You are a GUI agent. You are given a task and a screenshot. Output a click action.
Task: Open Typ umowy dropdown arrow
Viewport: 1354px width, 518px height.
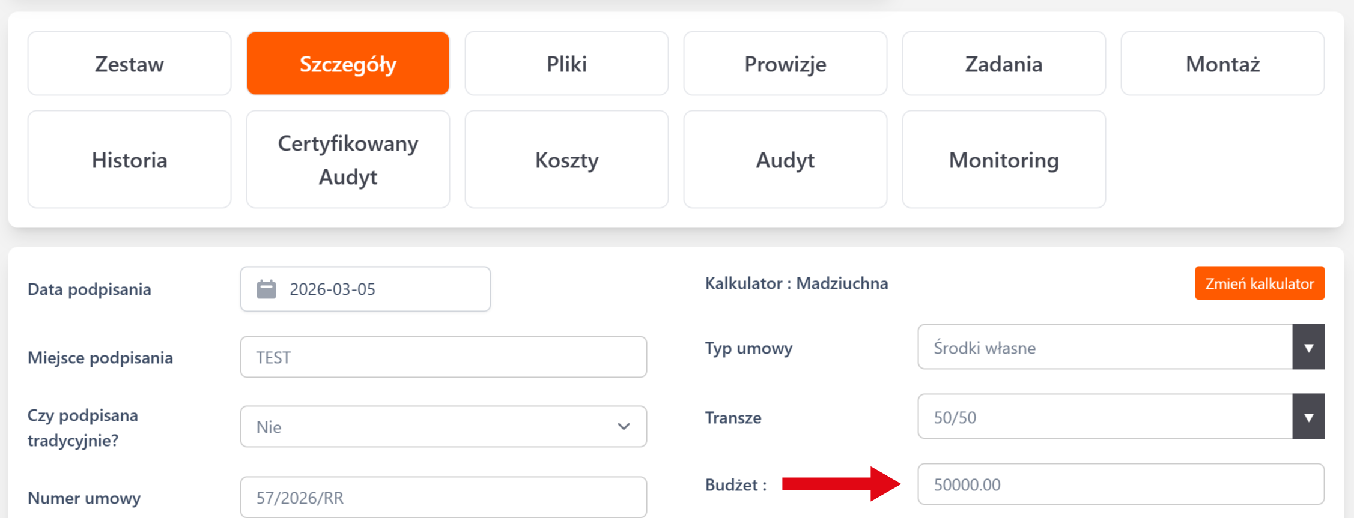click(x=1308, y=348)
